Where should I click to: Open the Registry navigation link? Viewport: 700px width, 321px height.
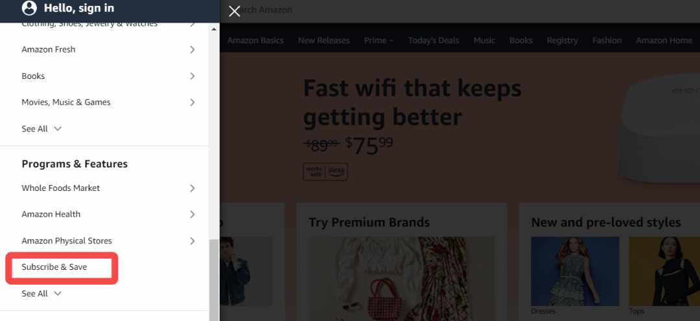click(562, 41)
